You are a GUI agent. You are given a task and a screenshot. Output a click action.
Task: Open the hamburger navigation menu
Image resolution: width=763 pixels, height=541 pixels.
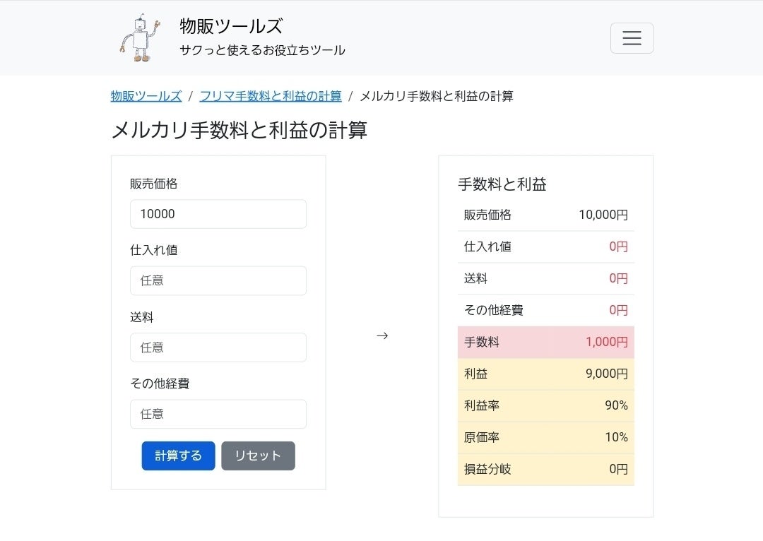tap(632, 38)
